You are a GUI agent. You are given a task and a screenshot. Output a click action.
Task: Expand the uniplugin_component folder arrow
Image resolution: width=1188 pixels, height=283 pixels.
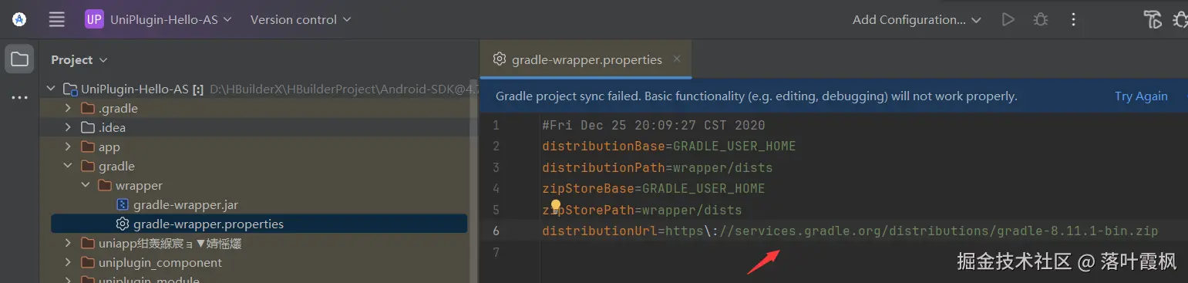click(69, 262)
